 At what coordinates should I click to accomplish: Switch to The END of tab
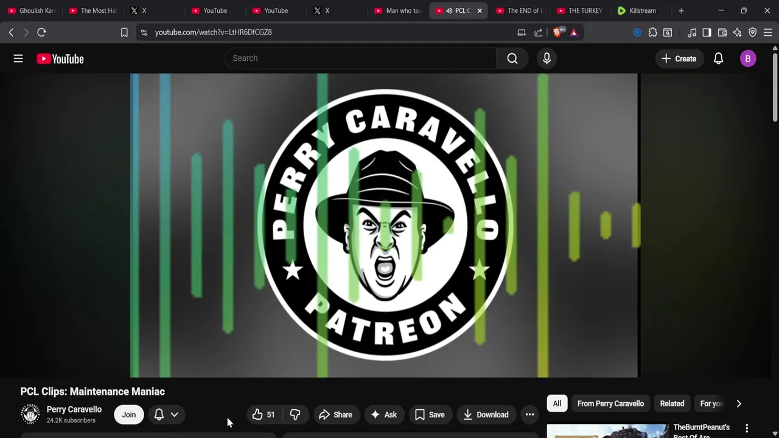519,10
